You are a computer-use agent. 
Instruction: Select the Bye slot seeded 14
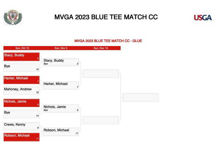click(21, 114)
